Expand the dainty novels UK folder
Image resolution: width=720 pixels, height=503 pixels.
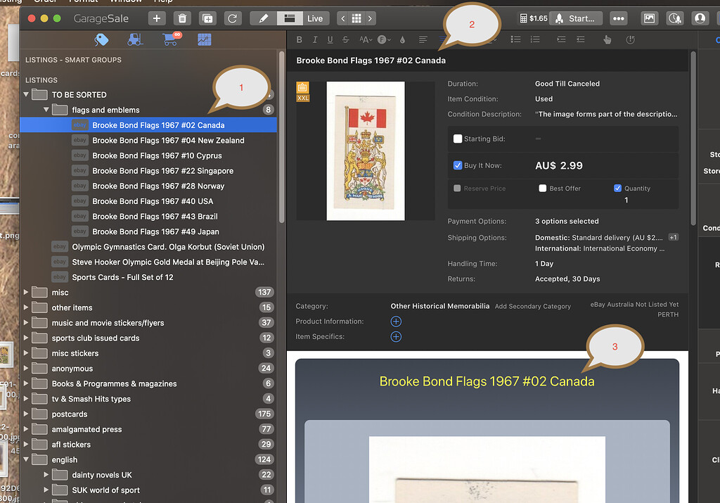pyautogui.click(x=46, y=475)
